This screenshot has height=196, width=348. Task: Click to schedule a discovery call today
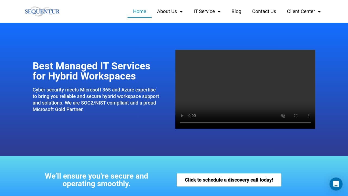coord(229,180)
